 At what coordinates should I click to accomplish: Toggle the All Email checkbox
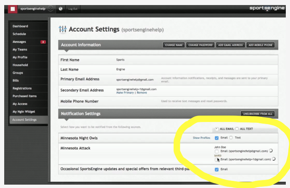(217, 129)
